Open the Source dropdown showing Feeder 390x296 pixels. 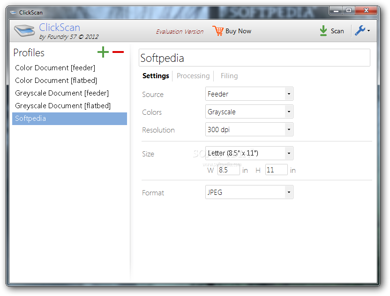(249, 94)
